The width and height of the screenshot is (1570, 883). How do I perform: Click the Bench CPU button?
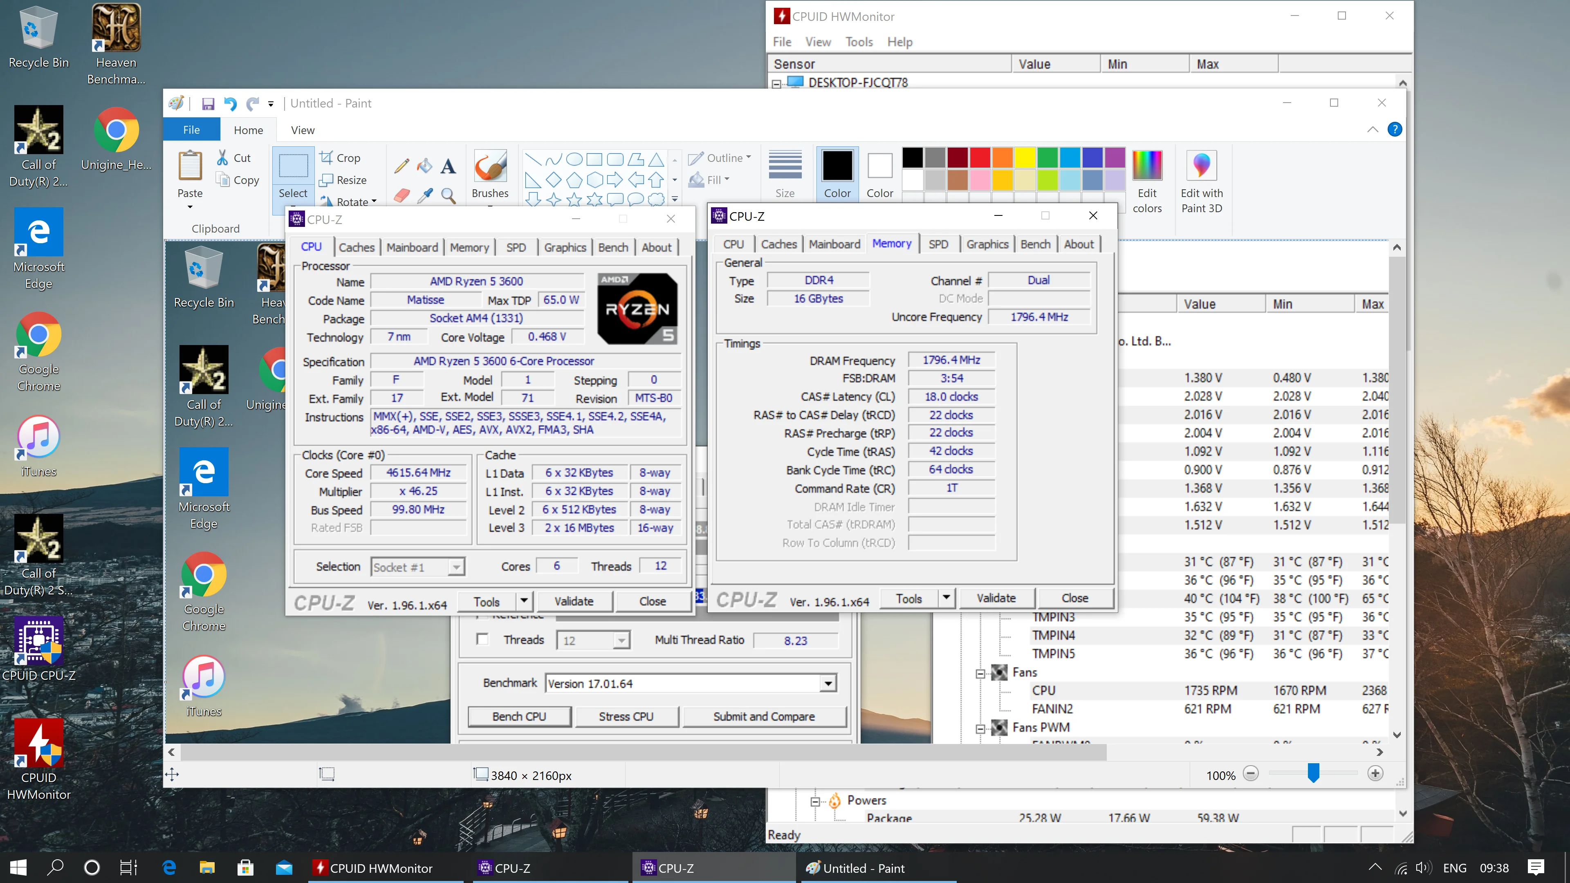tap(519, 717)
